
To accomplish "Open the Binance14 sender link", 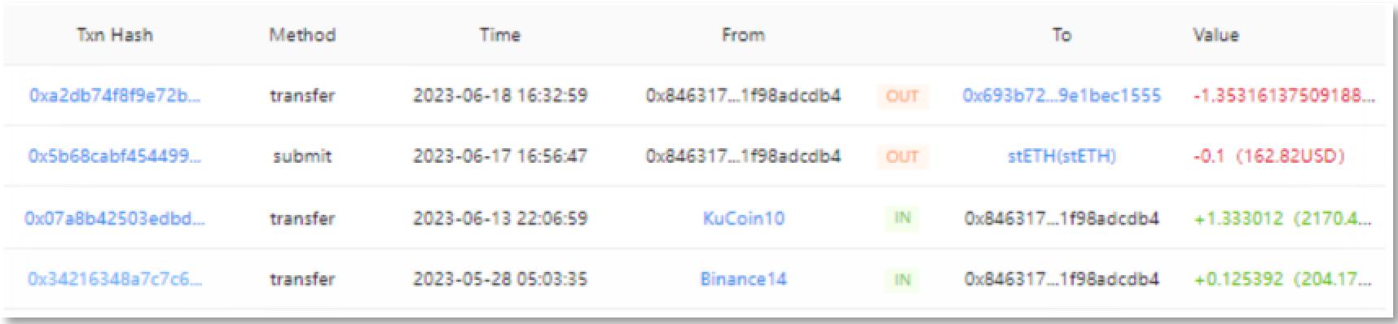I will coord(743,279).
